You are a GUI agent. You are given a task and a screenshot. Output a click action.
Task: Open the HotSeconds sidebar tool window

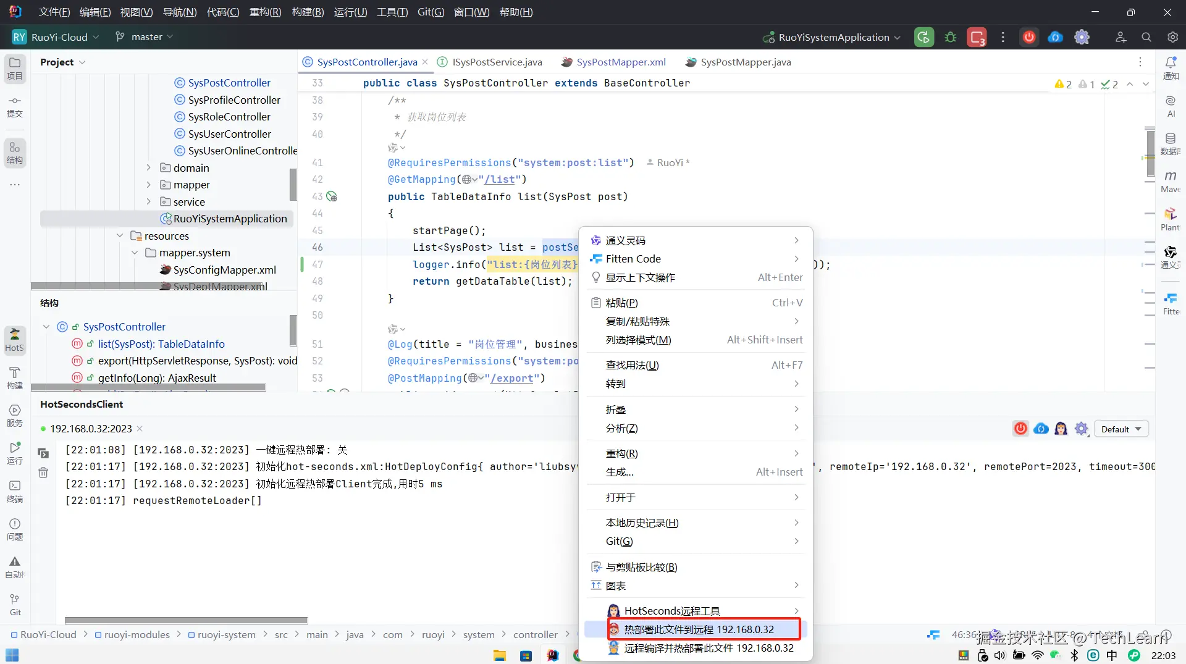15,340
